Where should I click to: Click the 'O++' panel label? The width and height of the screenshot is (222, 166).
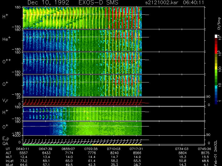(7, 61)
